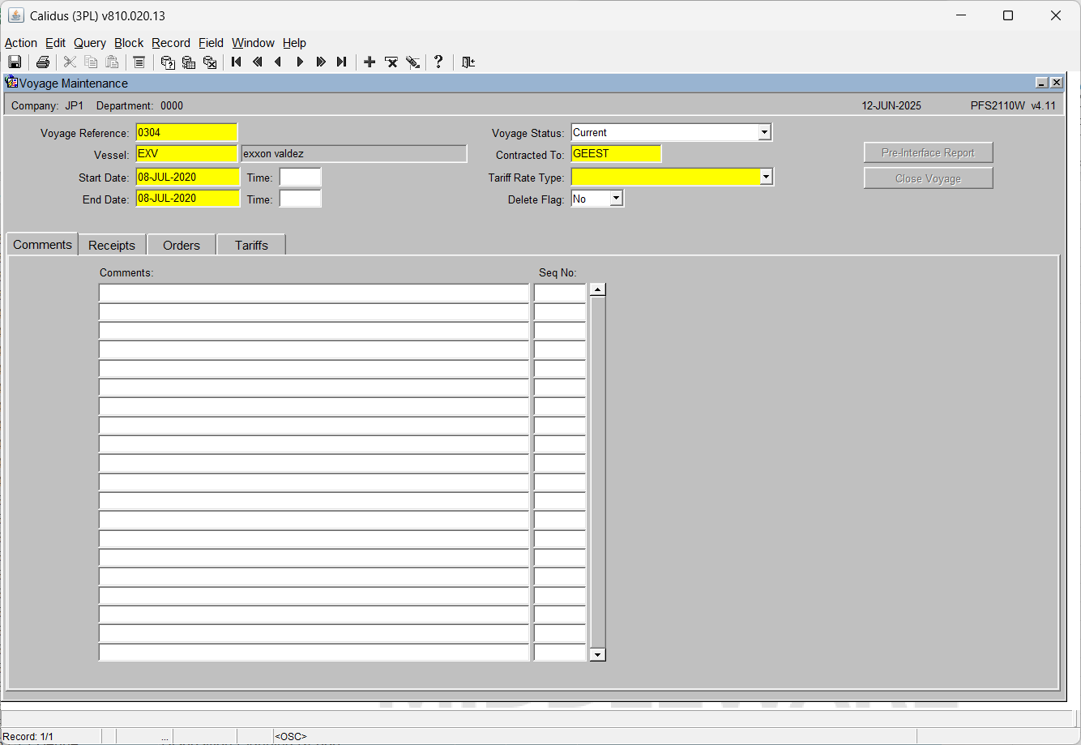Open the Query menu
The width and height of the screenshot is (1081, 745).
(90, 43)
